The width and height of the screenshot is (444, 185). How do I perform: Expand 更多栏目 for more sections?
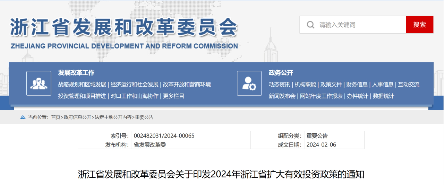tap(174, 96)
